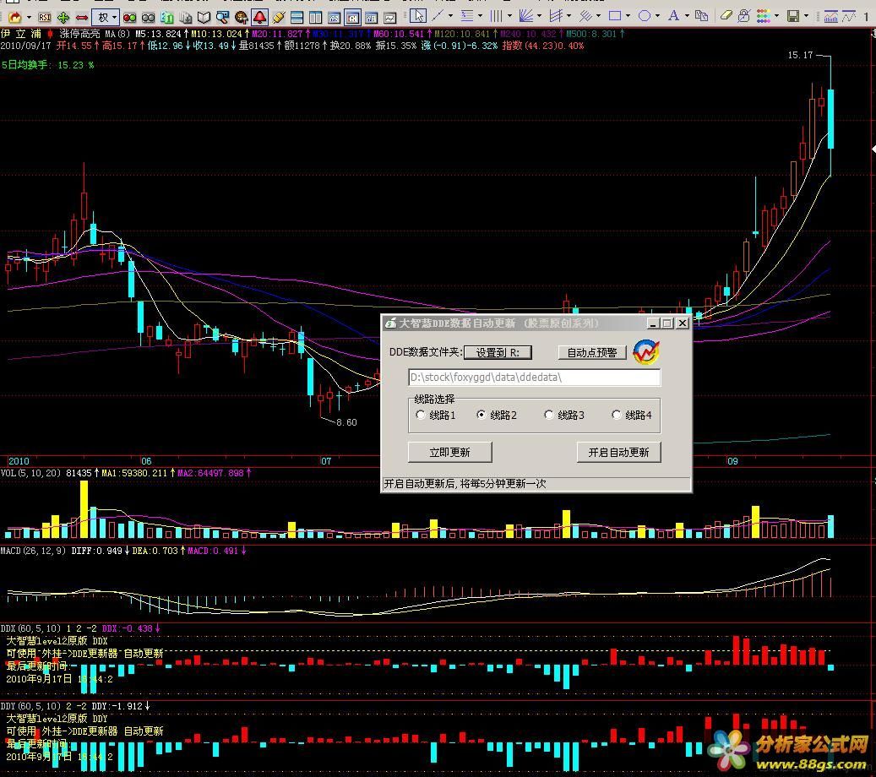Image resolution: width=876 pixels, height=777 pixels.
Task: Expand dropdown arrow beside save icon
Action: click(806, 16)
